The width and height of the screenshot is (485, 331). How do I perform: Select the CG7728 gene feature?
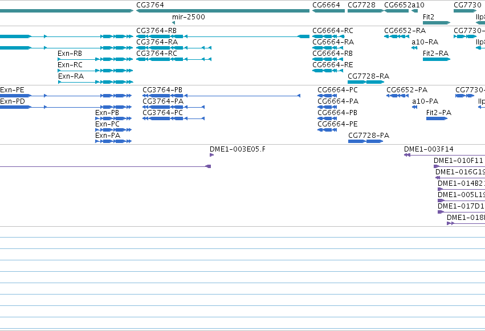(366, 11)
